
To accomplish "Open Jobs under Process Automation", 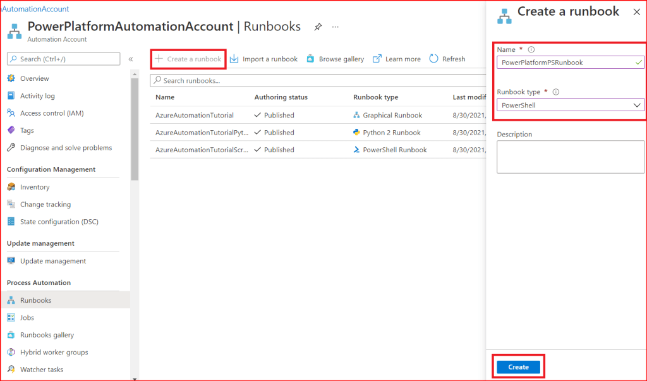I will click(x=27, y=318).
